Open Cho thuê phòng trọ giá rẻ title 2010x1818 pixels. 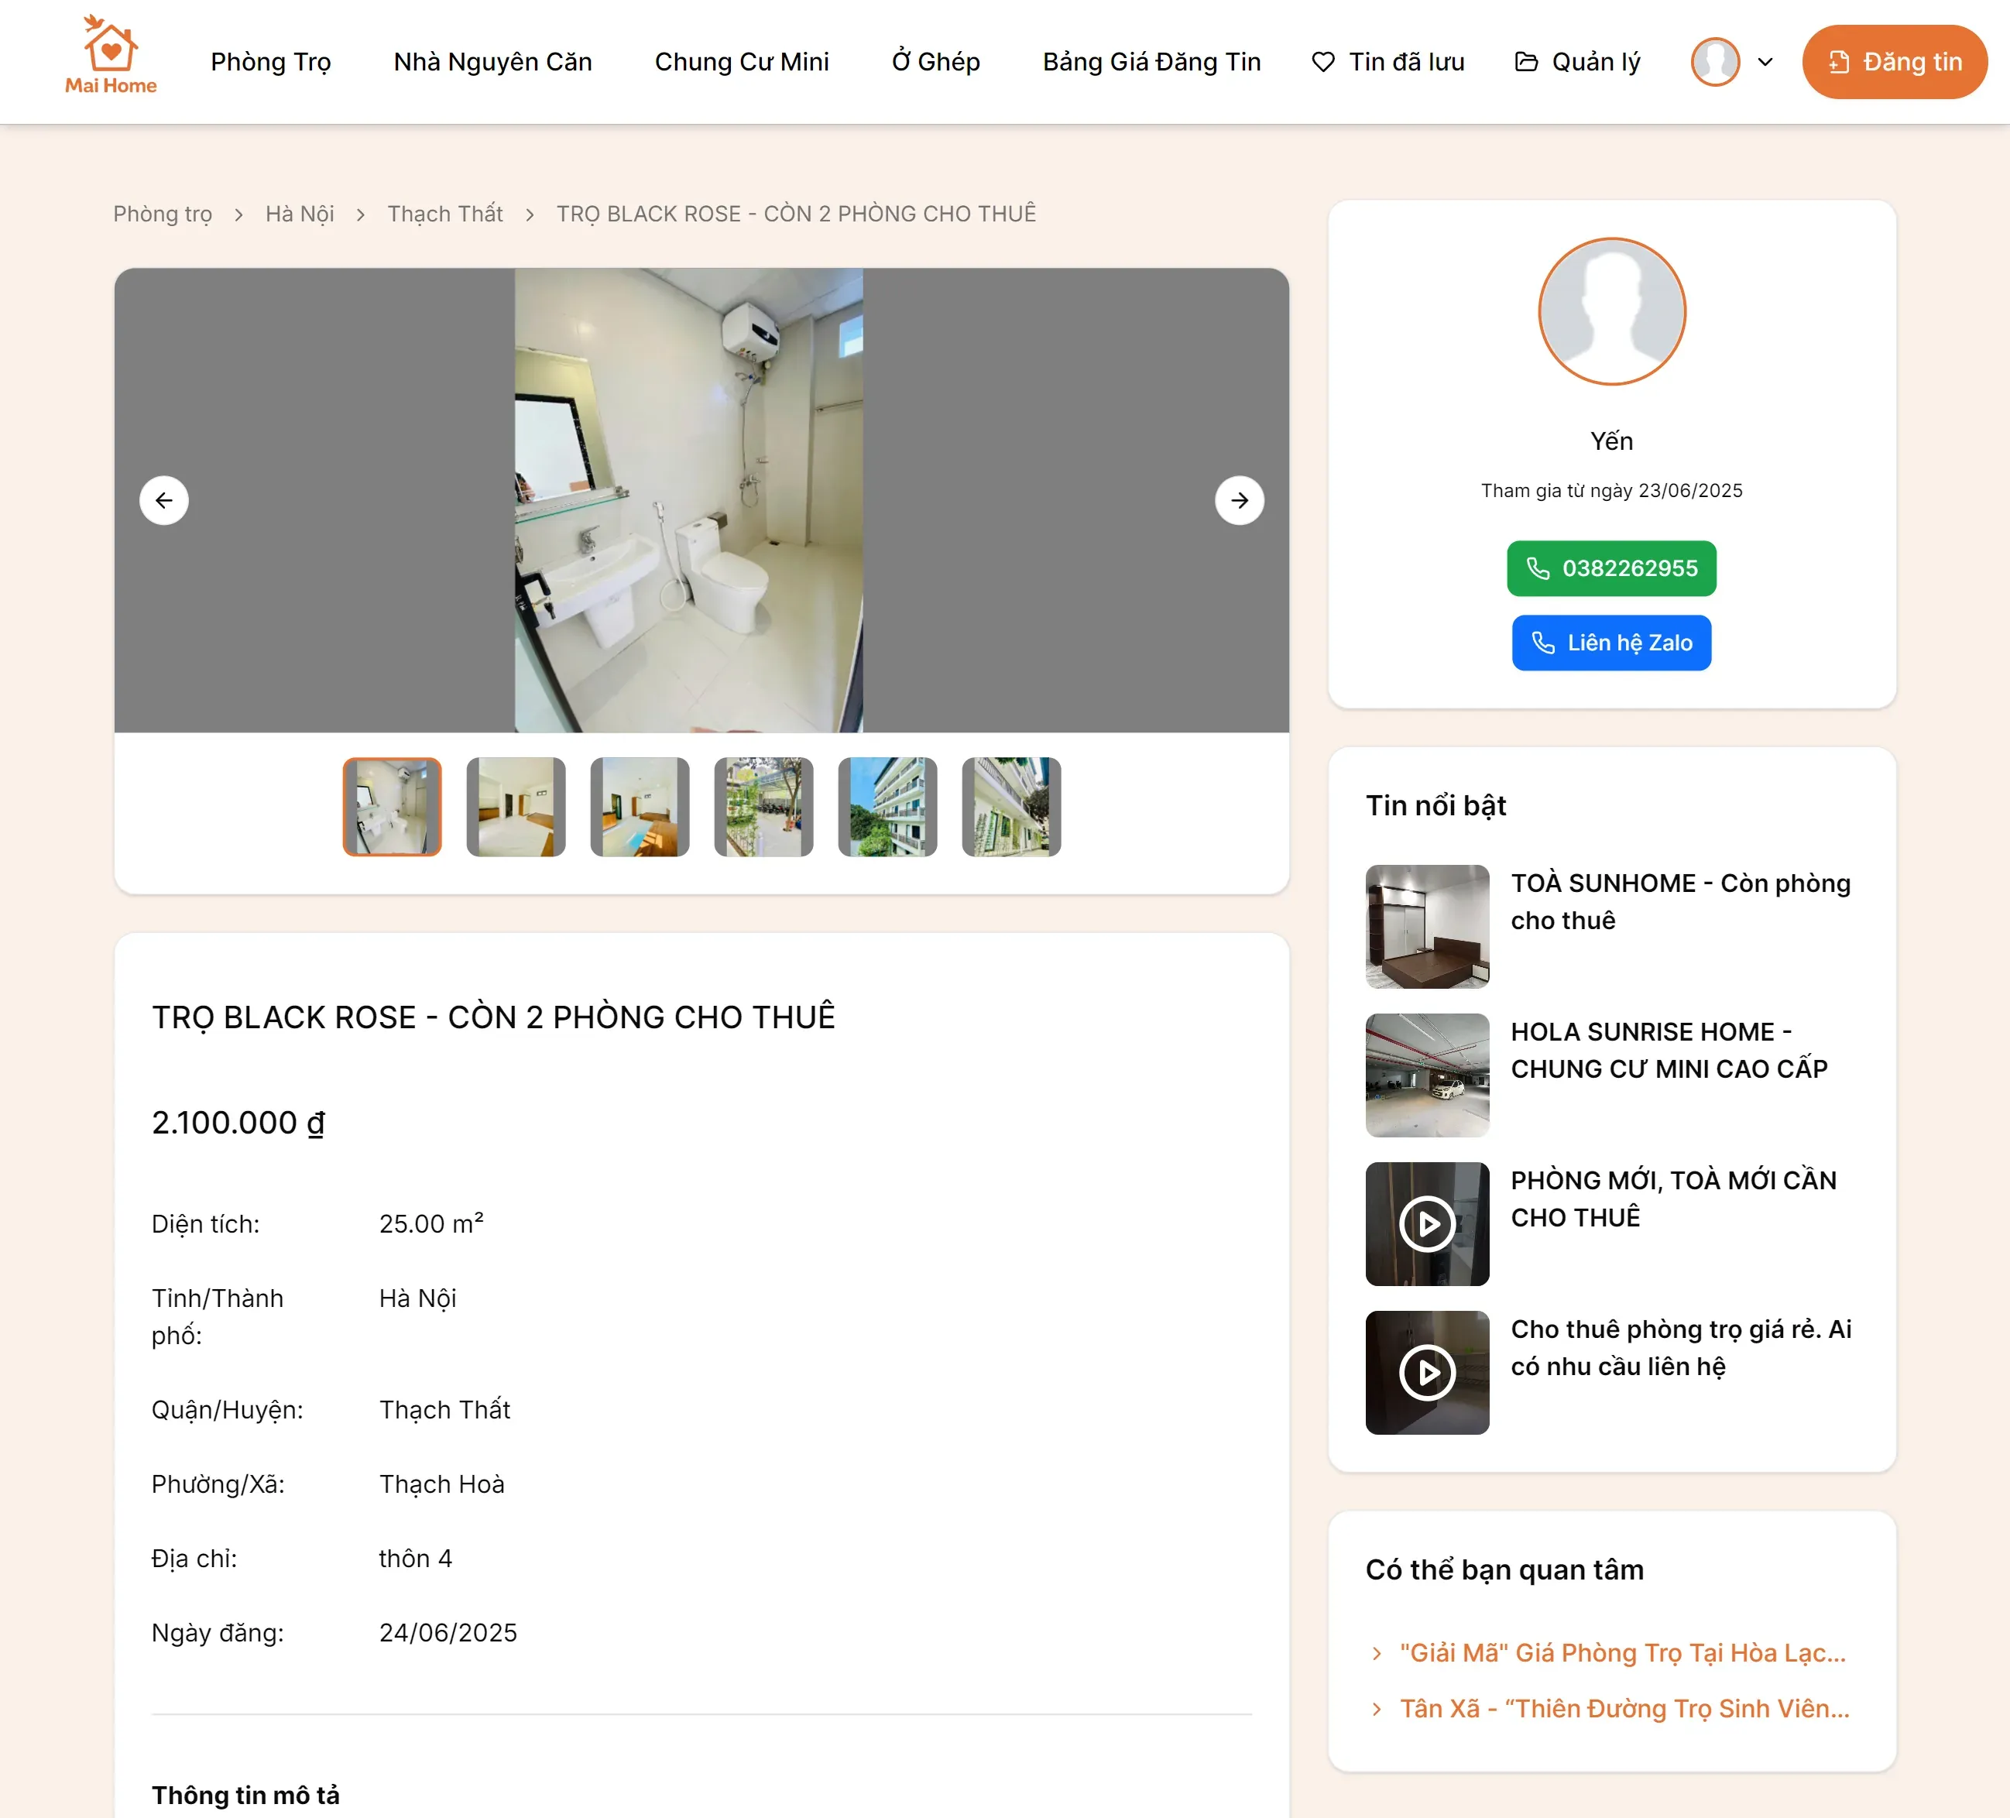[1681, 1347]
